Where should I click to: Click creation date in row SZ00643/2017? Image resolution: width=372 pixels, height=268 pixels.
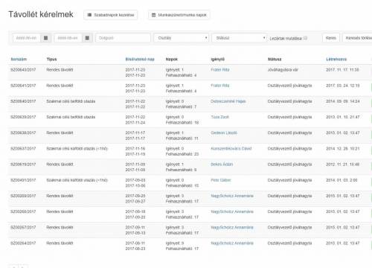click(x=342, y=70)
